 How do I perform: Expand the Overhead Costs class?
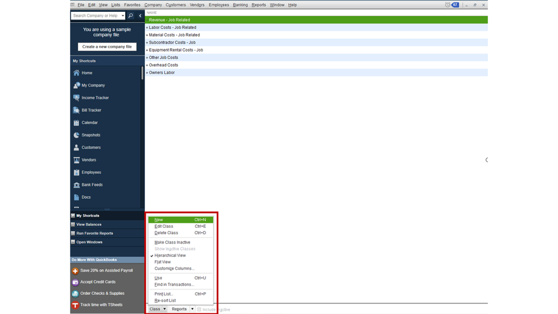147,65
